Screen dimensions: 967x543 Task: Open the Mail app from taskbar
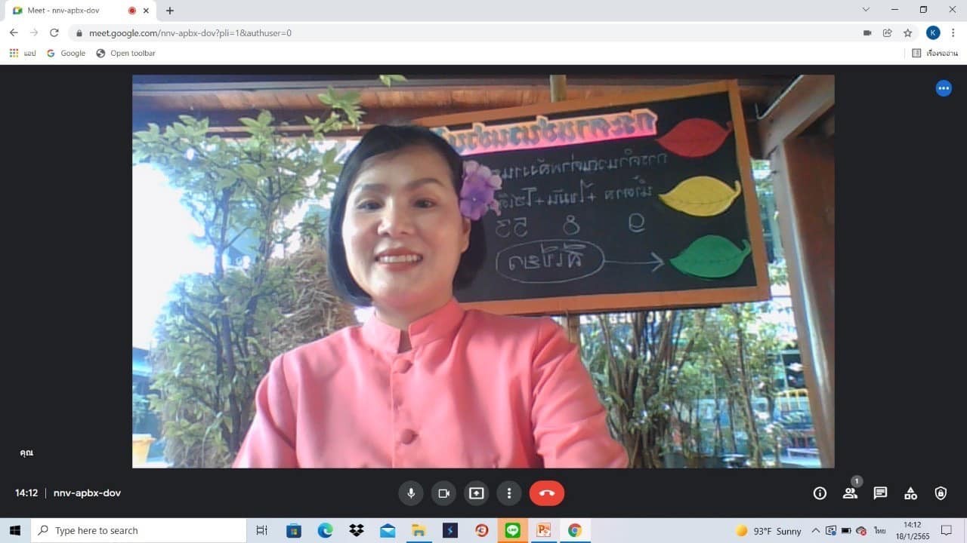click(x=388, y=530)
